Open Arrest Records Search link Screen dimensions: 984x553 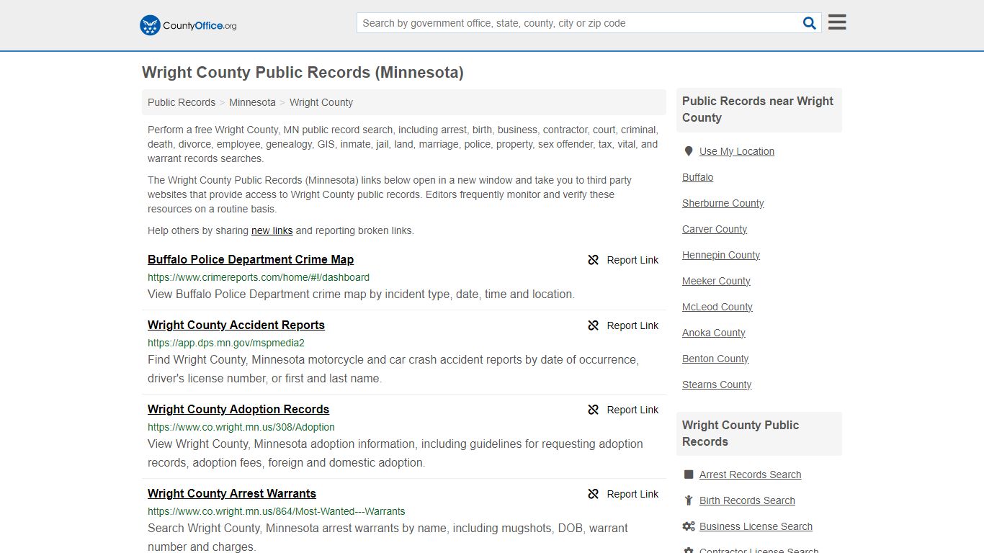750,475
